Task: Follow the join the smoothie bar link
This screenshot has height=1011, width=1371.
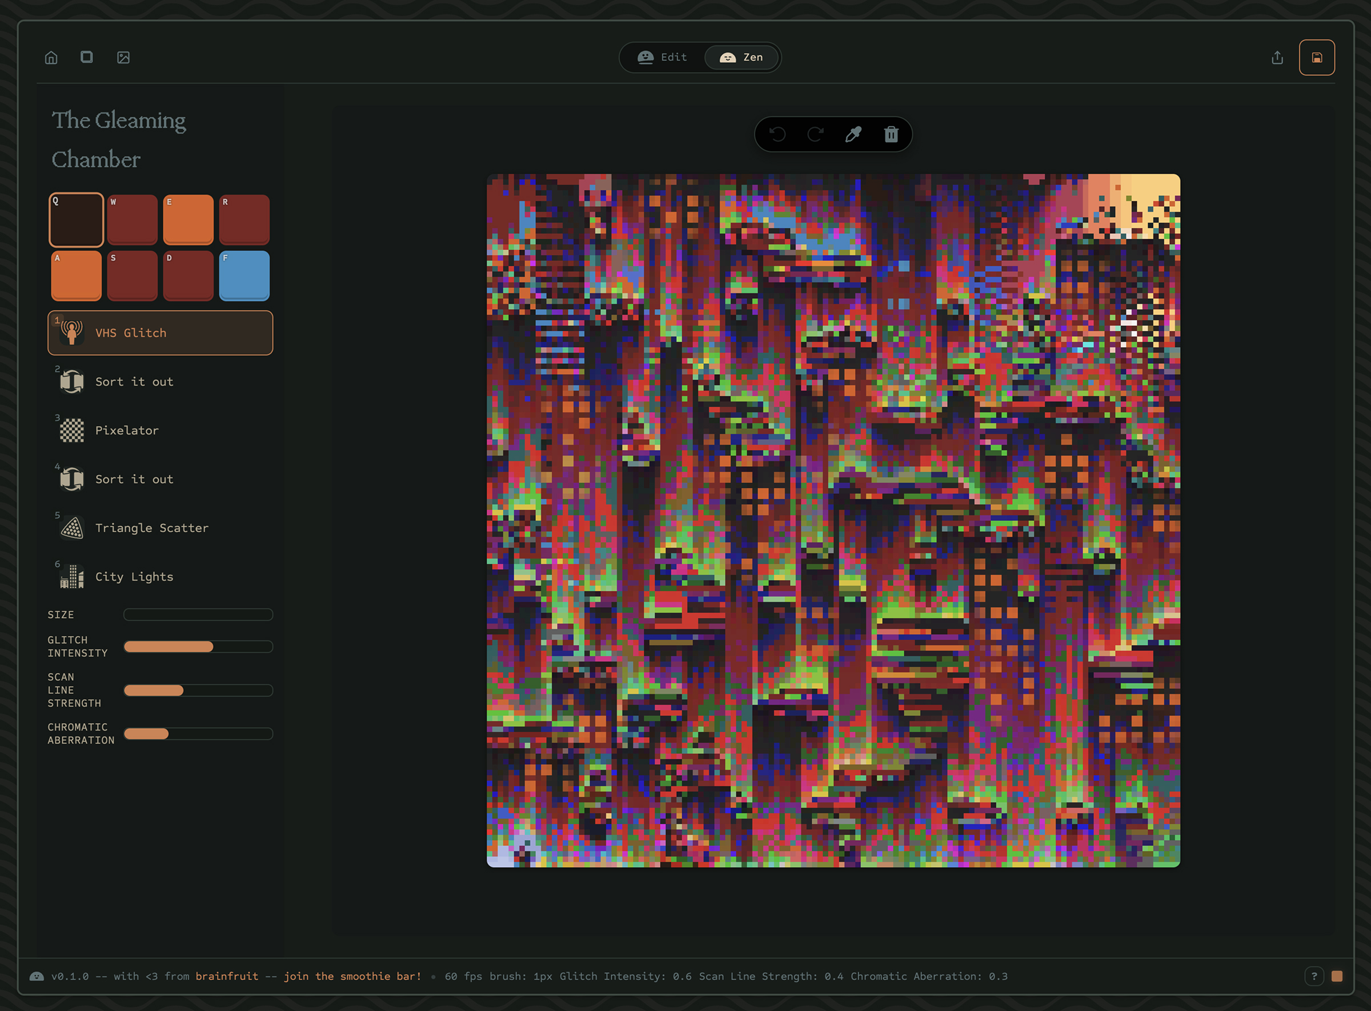Action: [x=352, y=976]
